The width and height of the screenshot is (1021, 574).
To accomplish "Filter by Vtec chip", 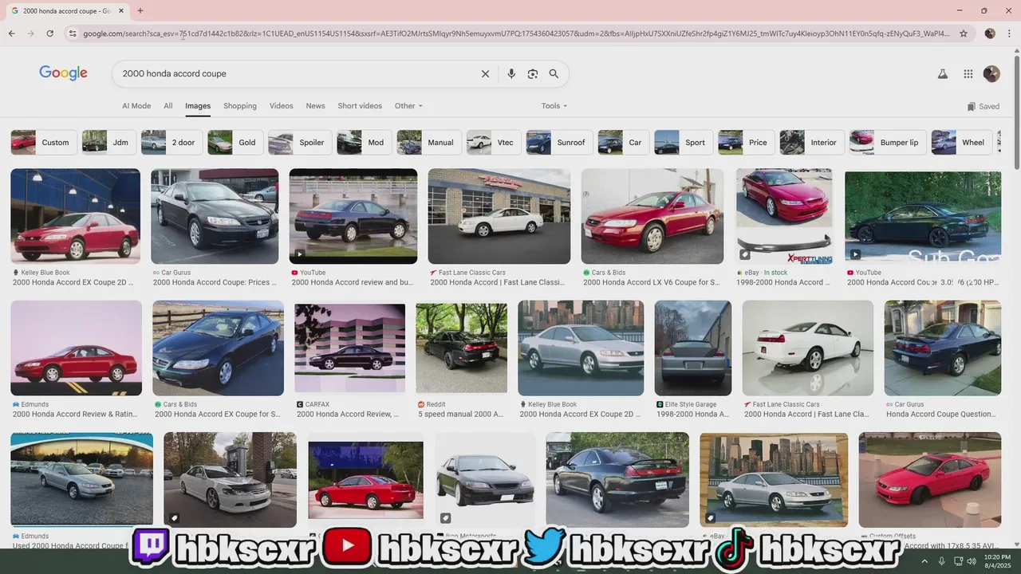I will (494, 143).
